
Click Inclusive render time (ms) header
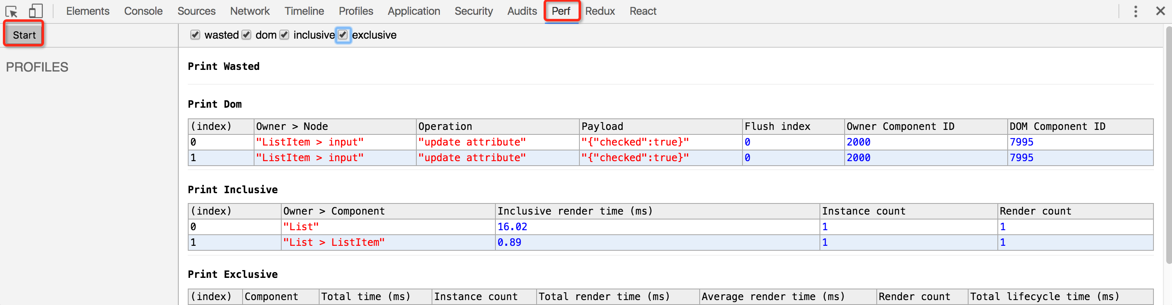(657, 211)
